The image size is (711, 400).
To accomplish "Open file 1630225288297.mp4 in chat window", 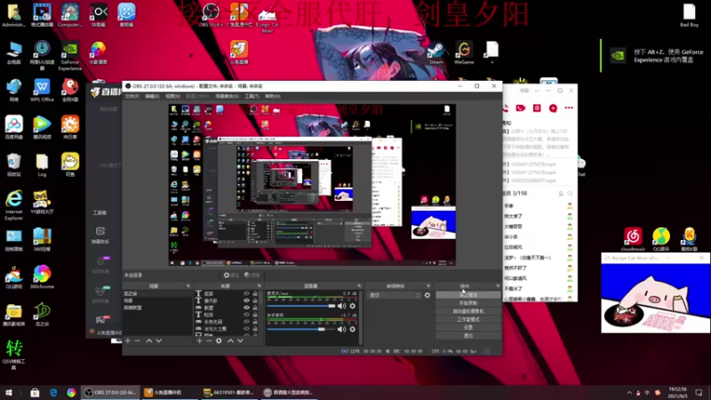I will [532, 180].
